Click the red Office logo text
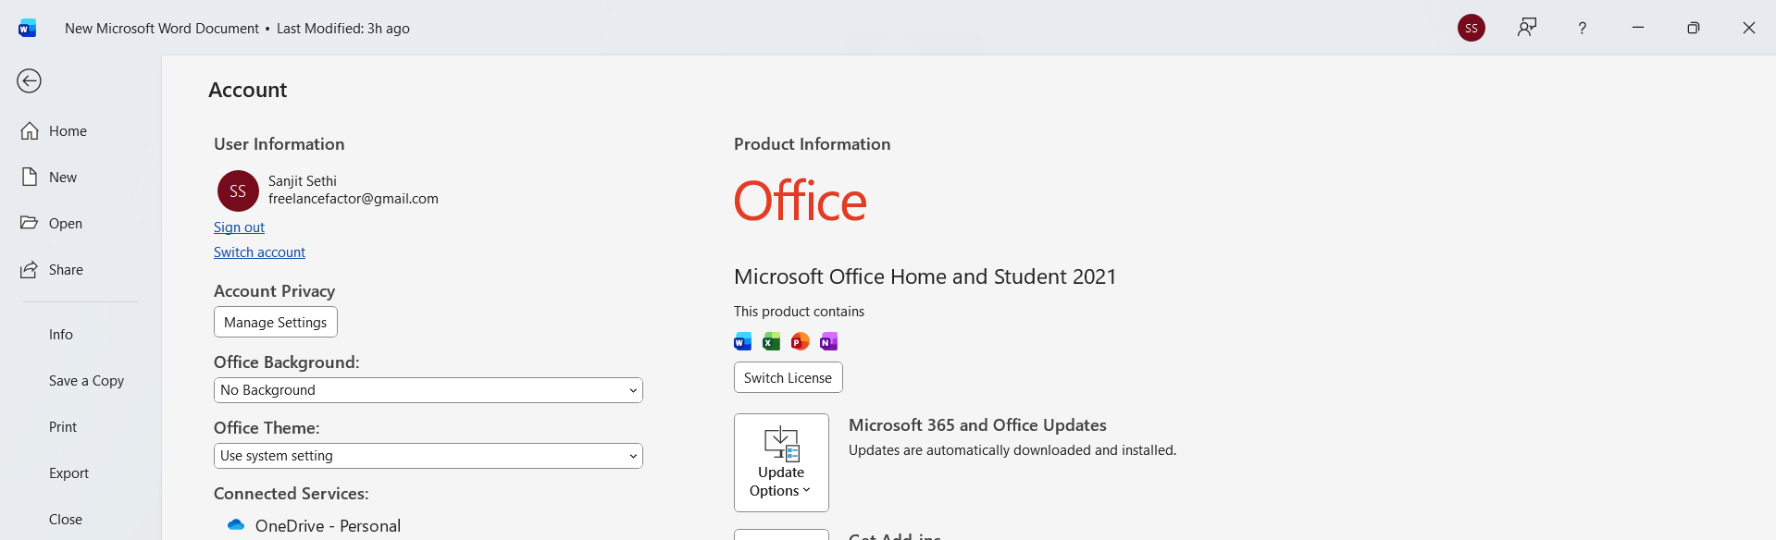Screen dimensions: 1776x540 pyautogui.click(x=801, y=201)
